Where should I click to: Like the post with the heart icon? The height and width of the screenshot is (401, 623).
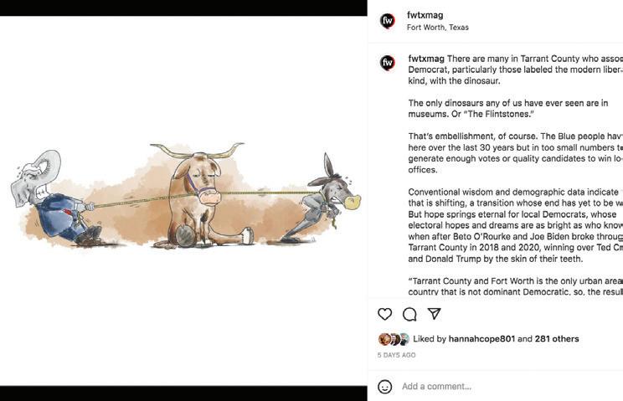pos(385,314)
